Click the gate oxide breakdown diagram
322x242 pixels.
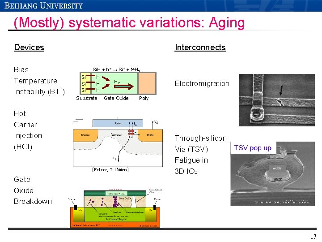(x=115, y=208)
